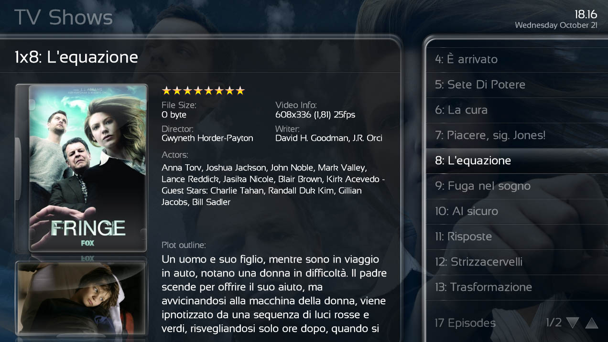Open episode 6: La cura
This screenshot has height=342, width=608.
516,110
